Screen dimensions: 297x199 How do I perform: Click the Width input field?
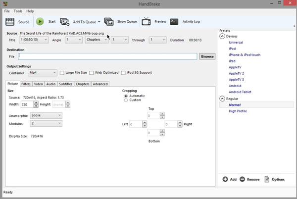27,104
